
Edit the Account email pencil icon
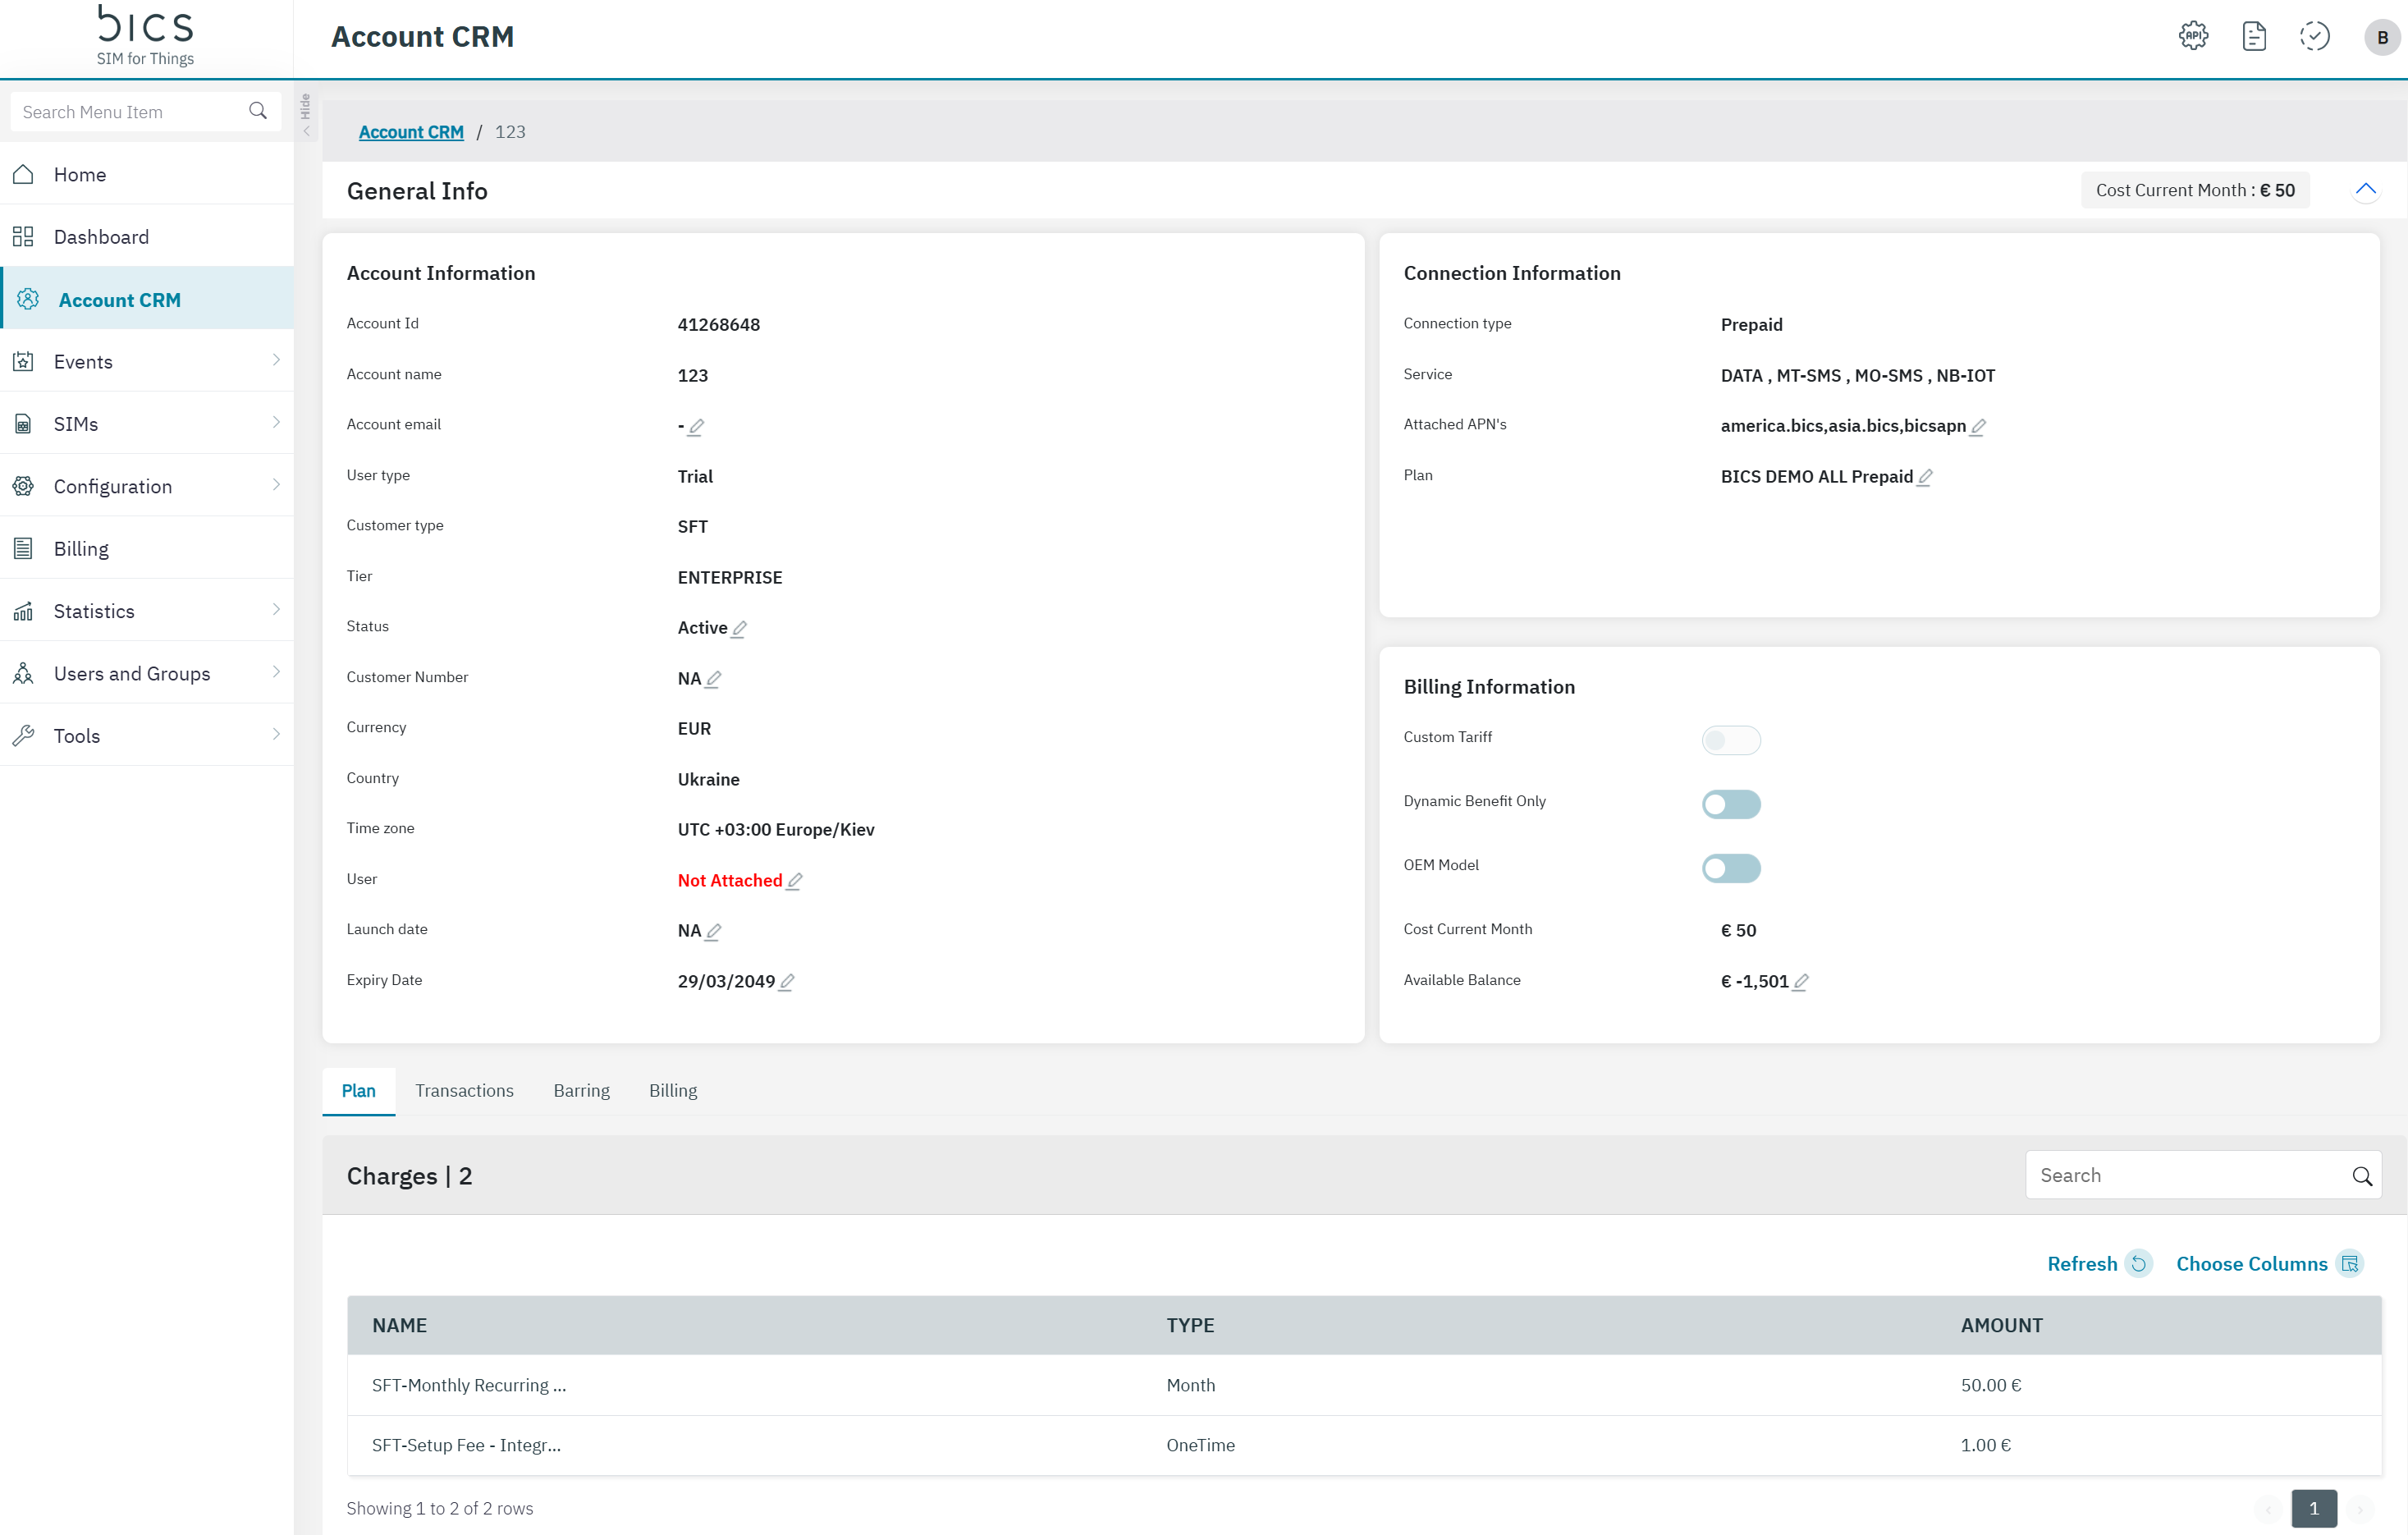click(x=697, y=427)
